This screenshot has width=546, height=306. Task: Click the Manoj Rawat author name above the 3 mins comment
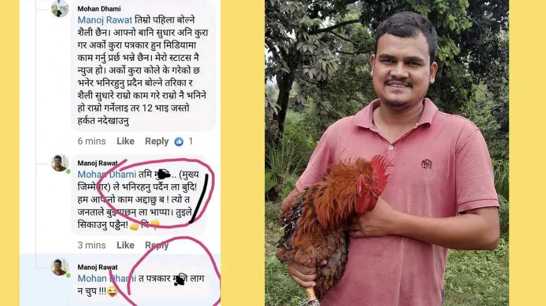coord(98,163)
